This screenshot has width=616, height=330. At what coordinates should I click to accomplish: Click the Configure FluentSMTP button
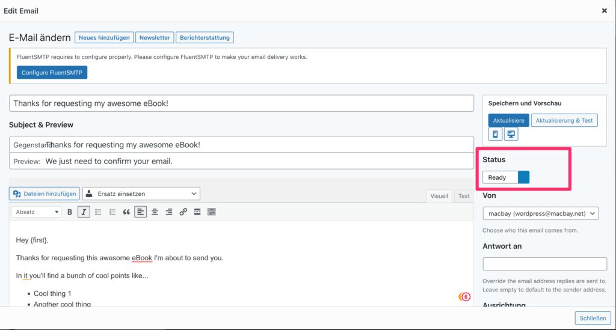pos(52,73)
